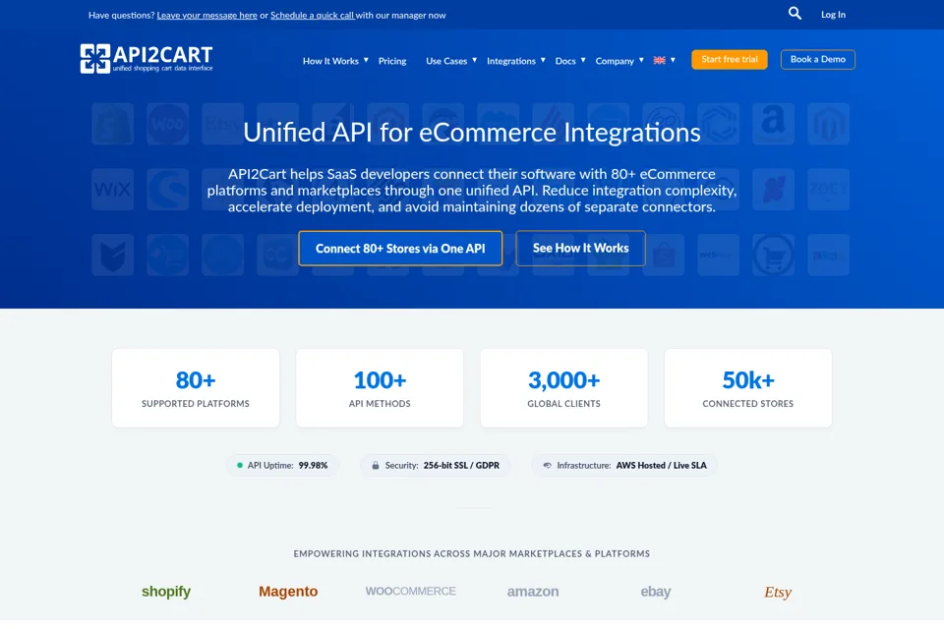This screenshot has height=629, width=944.
Task: Click the ebay brand logo
Action: click(x=656, y=592)
